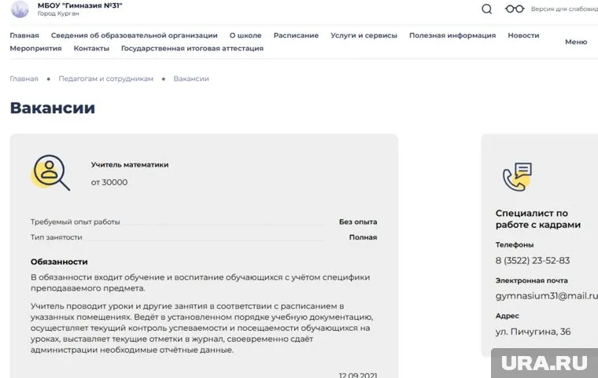Click the Главная breadcrumb link
Viewport: 598px width, 378px height.
click(24, 79)
